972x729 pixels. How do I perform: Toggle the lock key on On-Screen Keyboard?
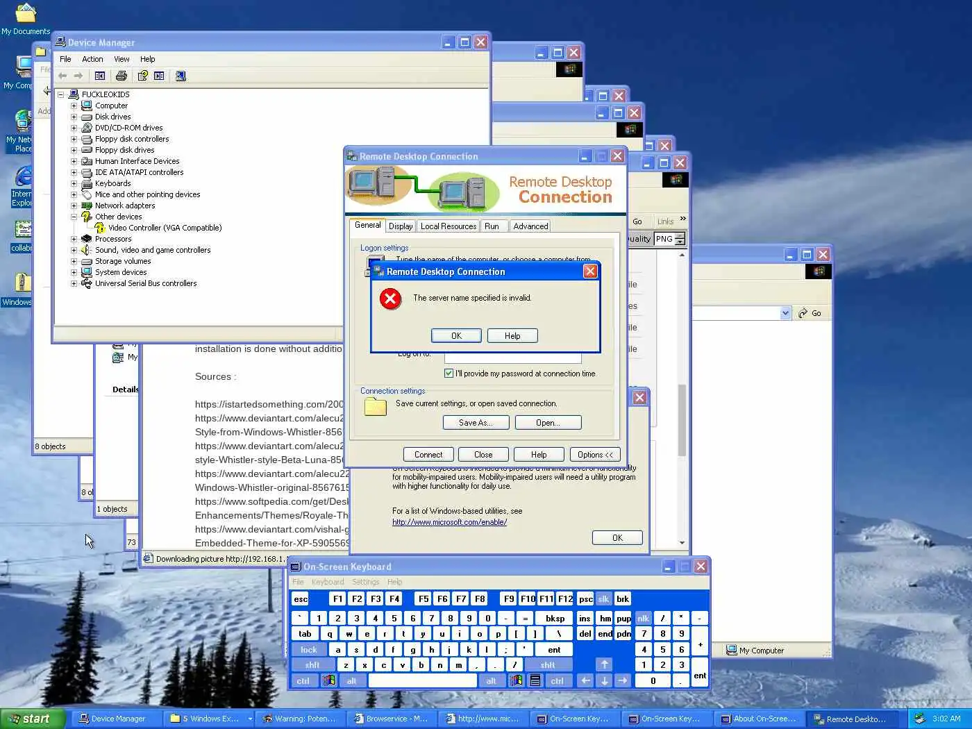click(x=309, y=650)
